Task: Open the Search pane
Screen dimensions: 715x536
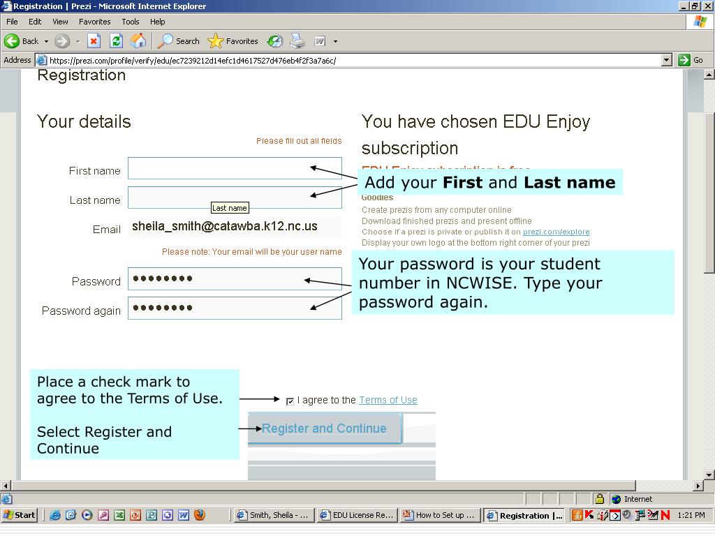Action: coord(178,41)
